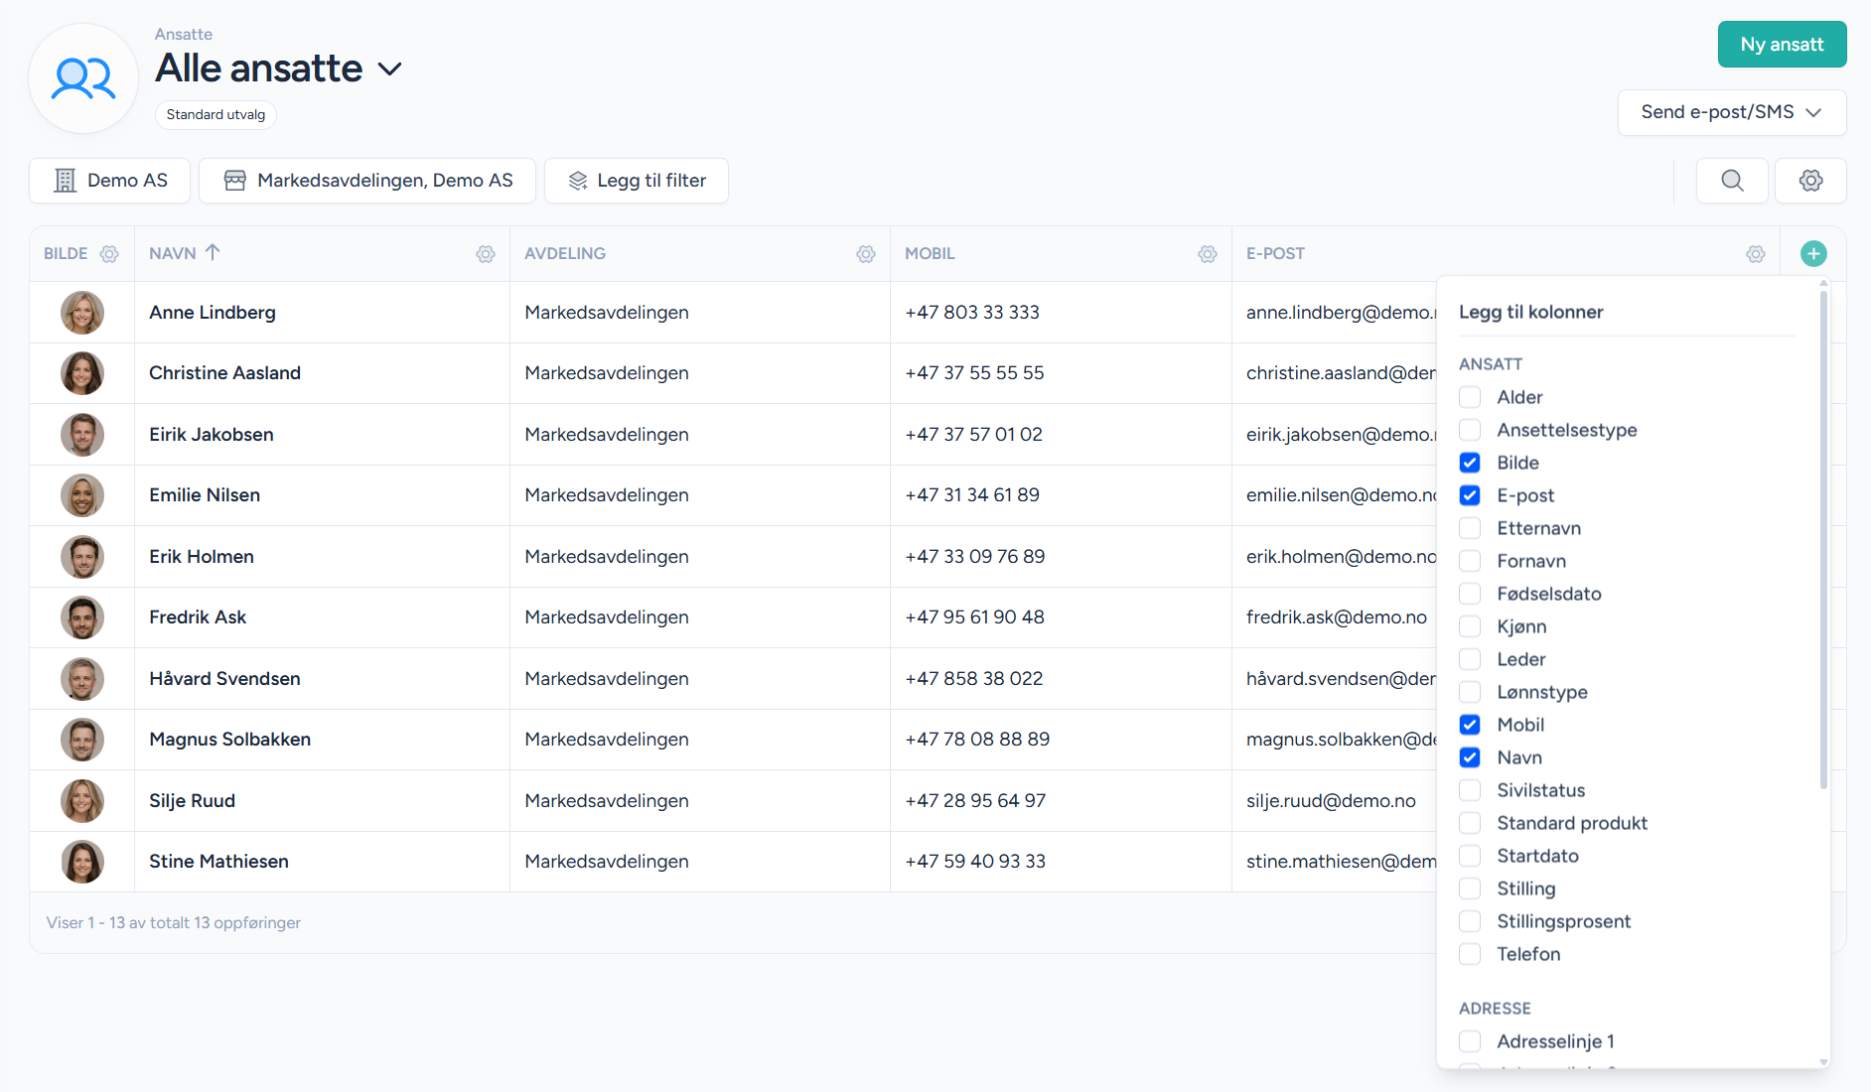Click Legg til filter button
This screenshot has width=1871, height=1092.
pos(637,181)
